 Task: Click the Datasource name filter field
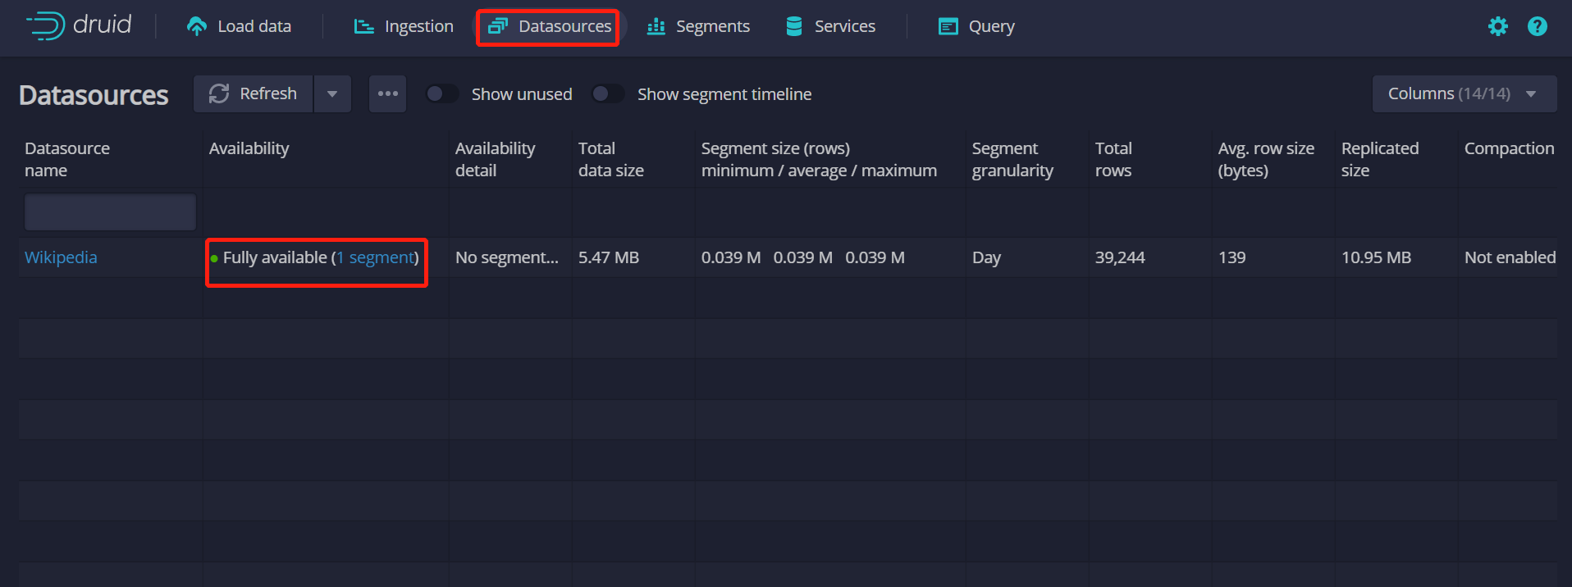click(x=110, y=212)
